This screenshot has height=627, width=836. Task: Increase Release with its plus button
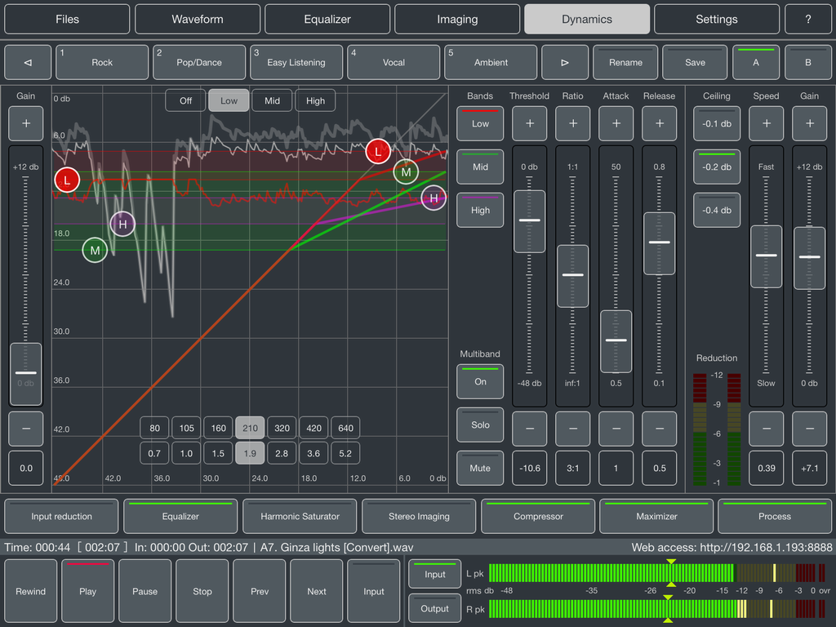tap(659, 123)
